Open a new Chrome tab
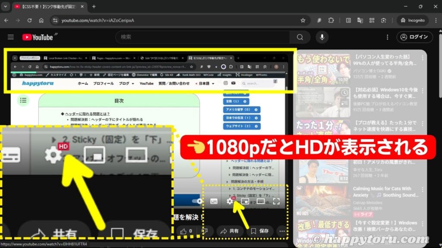Screen dimensions: 442x248 click(94, 6)
